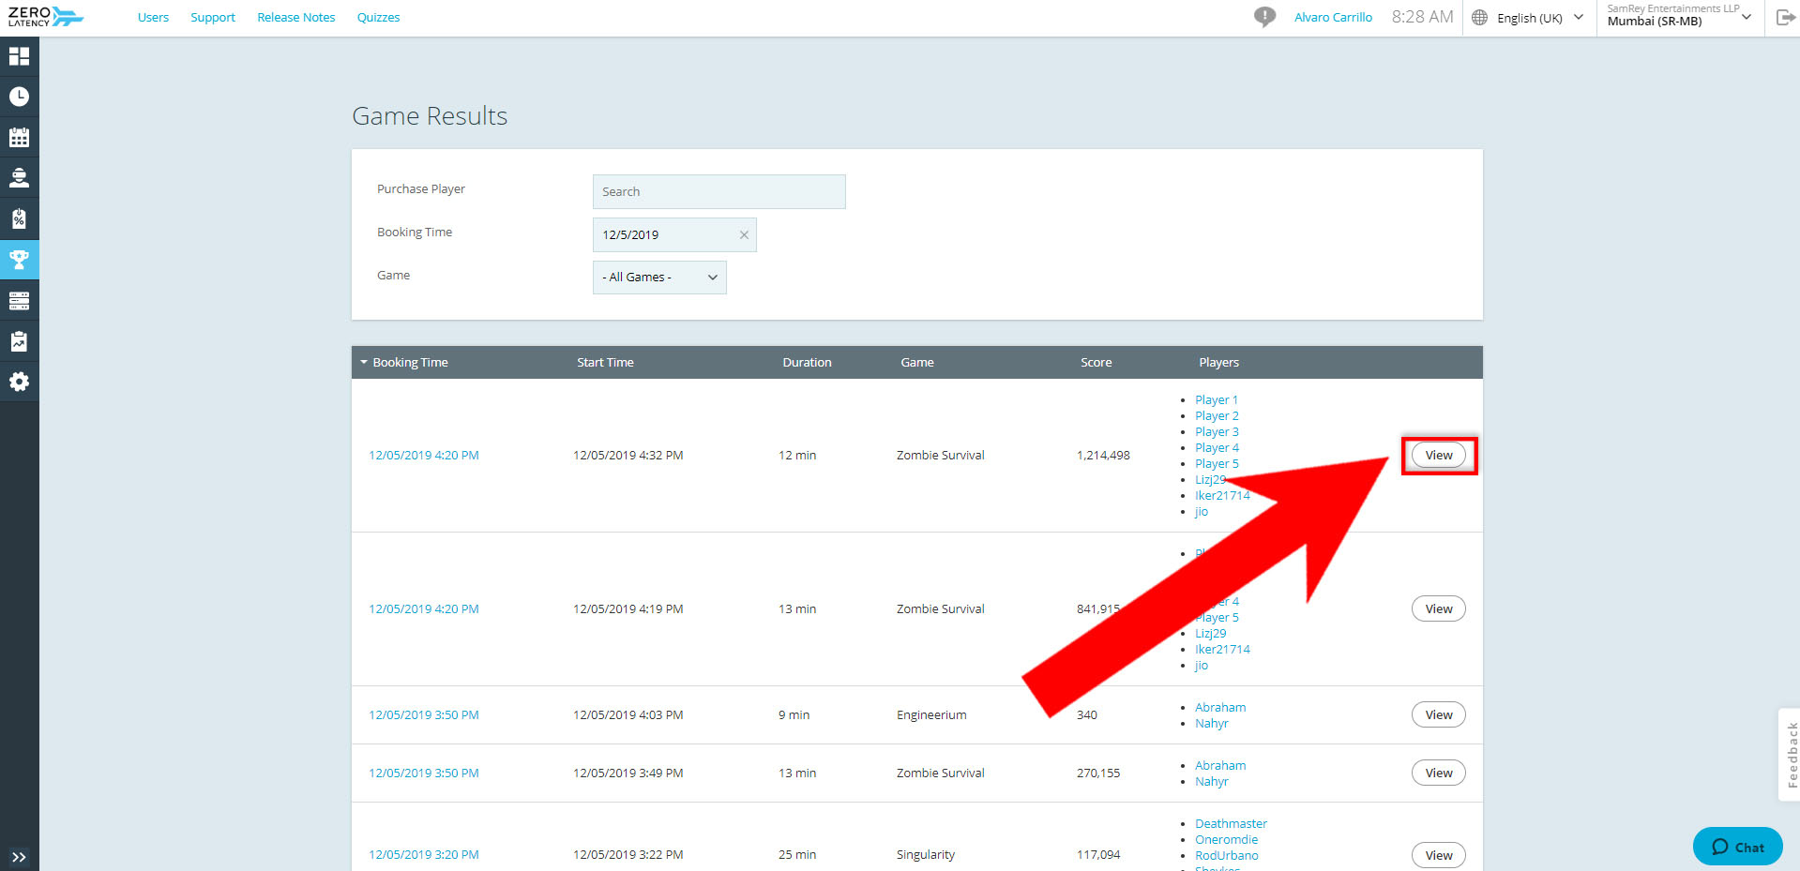
Task: Open the settings gear icon in sidebar
Action: [19, 382]
